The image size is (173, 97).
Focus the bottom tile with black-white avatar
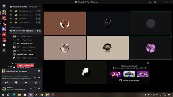click(x=86, y=72)
